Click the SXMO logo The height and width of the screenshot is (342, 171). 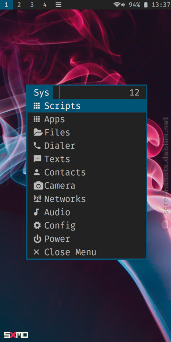coord(16,335)
